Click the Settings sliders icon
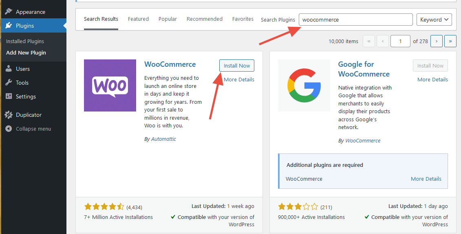Screen dimensions: 461x234 click(x=9, y=96)
